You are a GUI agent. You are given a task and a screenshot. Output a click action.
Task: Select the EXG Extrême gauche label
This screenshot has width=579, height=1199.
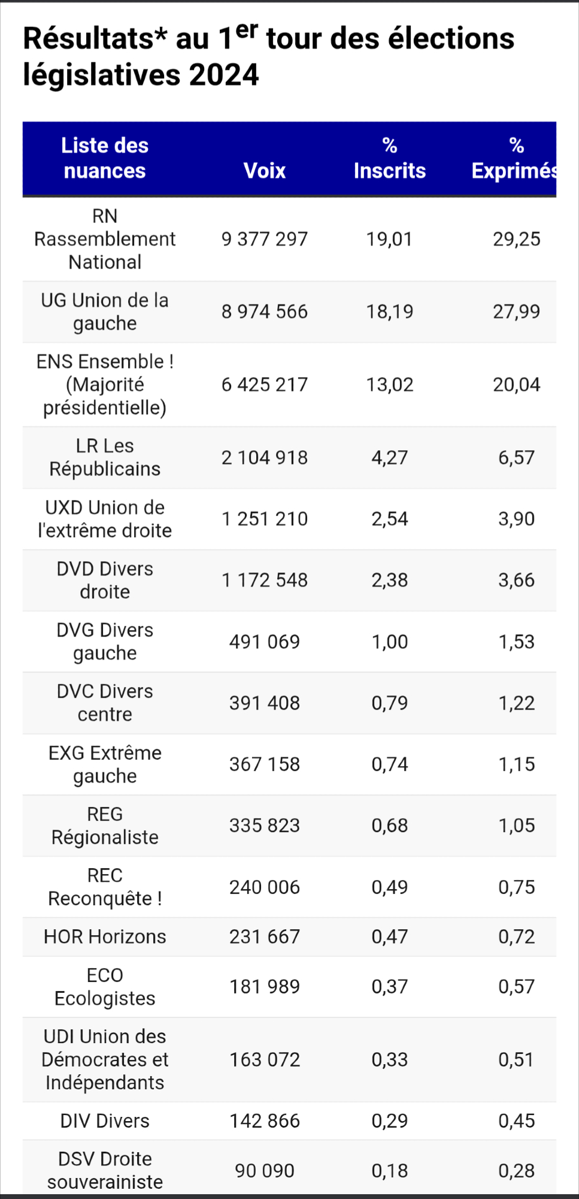tap(105, 764)
